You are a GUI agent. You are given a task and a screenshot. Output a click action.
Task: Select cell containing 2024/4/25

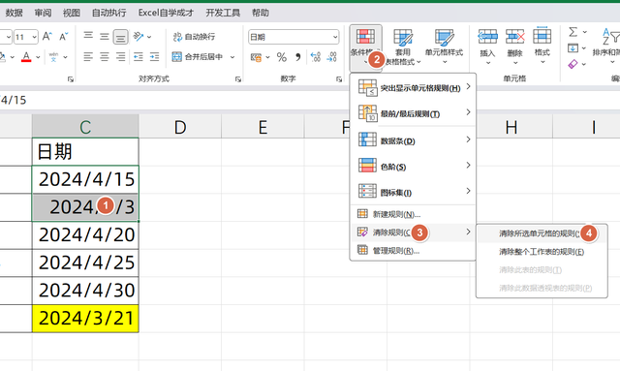coord(85,263)
